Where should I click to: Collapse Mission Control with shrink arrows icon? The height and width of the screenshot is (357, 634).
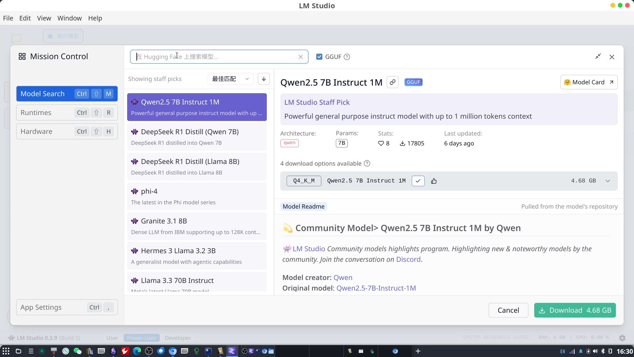click(x=598, y=57)
